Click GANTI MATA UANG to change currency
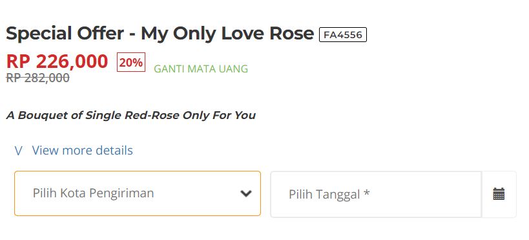This screenshot has height=240, width=529. click(201, 69)
